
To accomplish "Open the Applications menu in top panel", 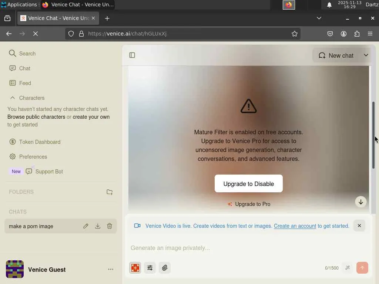I will (20, 4).
